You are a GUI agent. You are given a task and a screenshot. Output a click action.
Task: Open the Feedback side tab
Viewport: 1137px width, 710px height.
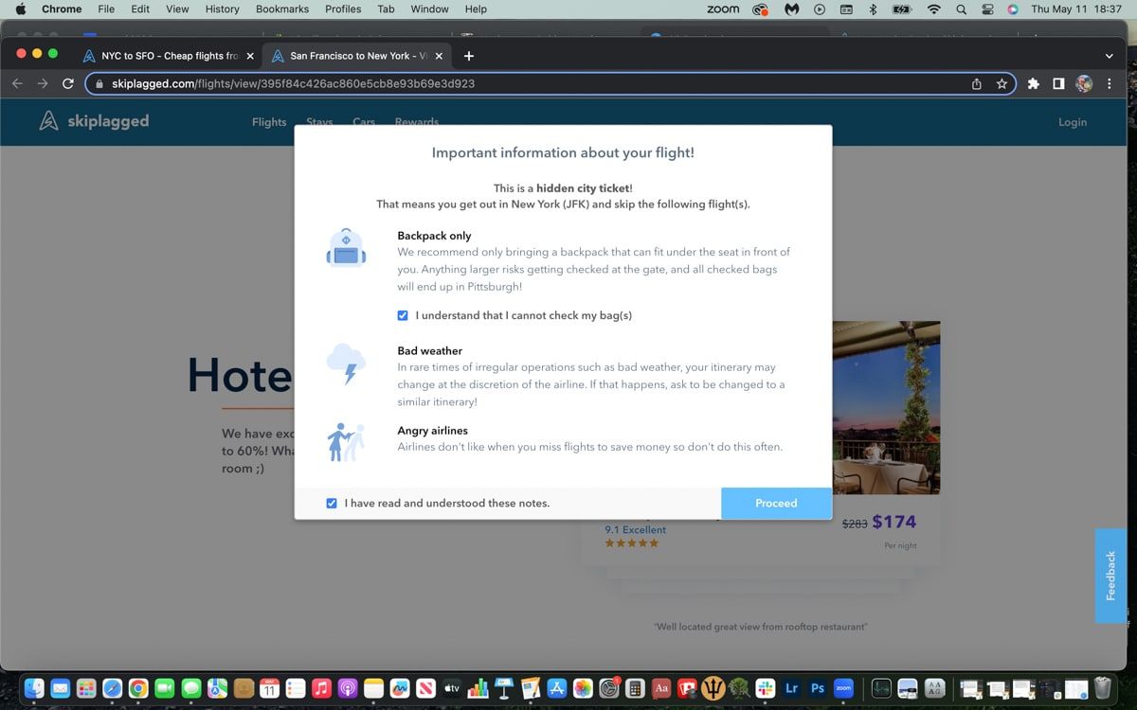[1110, 576]
